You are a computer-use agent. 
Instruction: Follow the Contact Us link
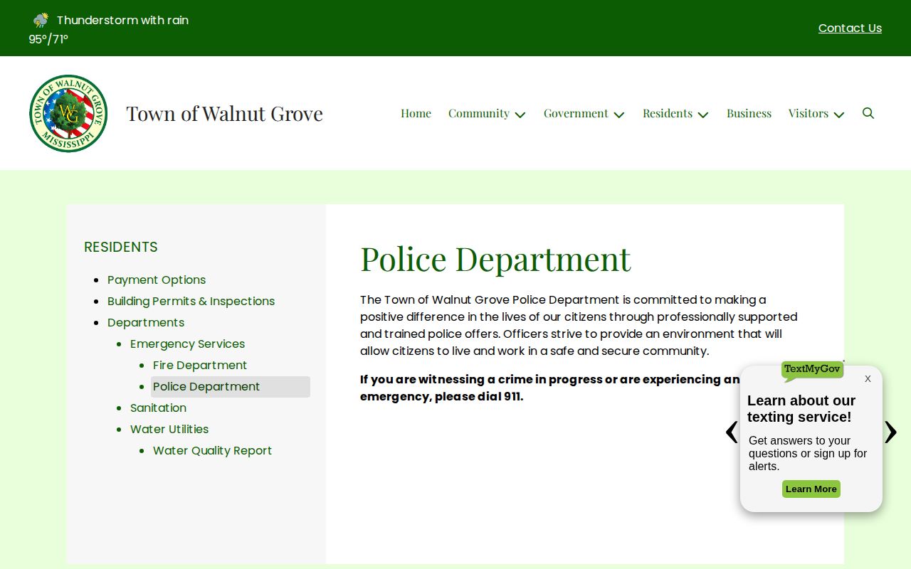[850, 28]
